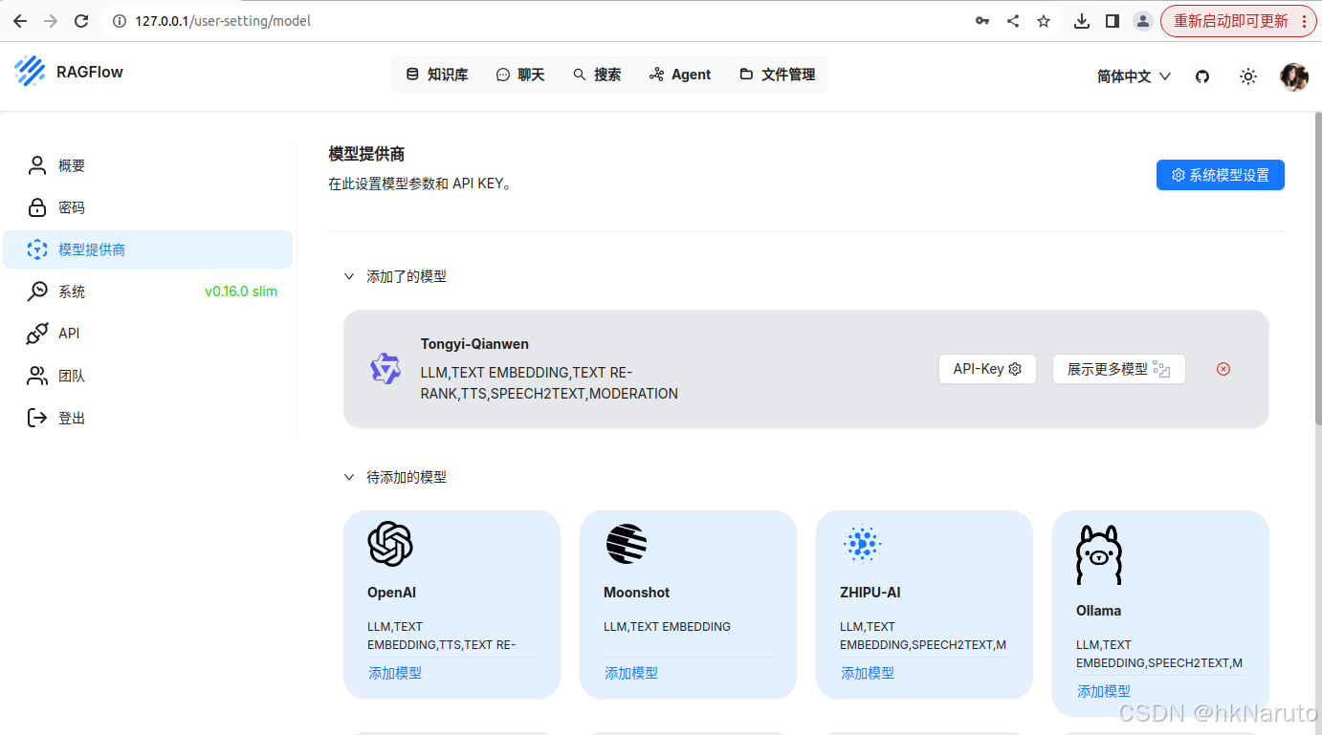Click the page vertical scrollbar
This screenshot has height=735, width=1322.
pyautogui.click(x=1317, y=268)
